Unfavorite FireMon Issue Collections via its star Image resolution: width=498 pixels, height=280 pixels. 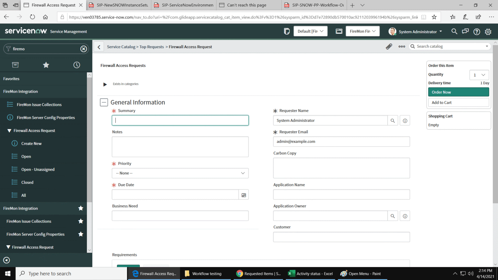pyautogui.click(x=80, y=221)
